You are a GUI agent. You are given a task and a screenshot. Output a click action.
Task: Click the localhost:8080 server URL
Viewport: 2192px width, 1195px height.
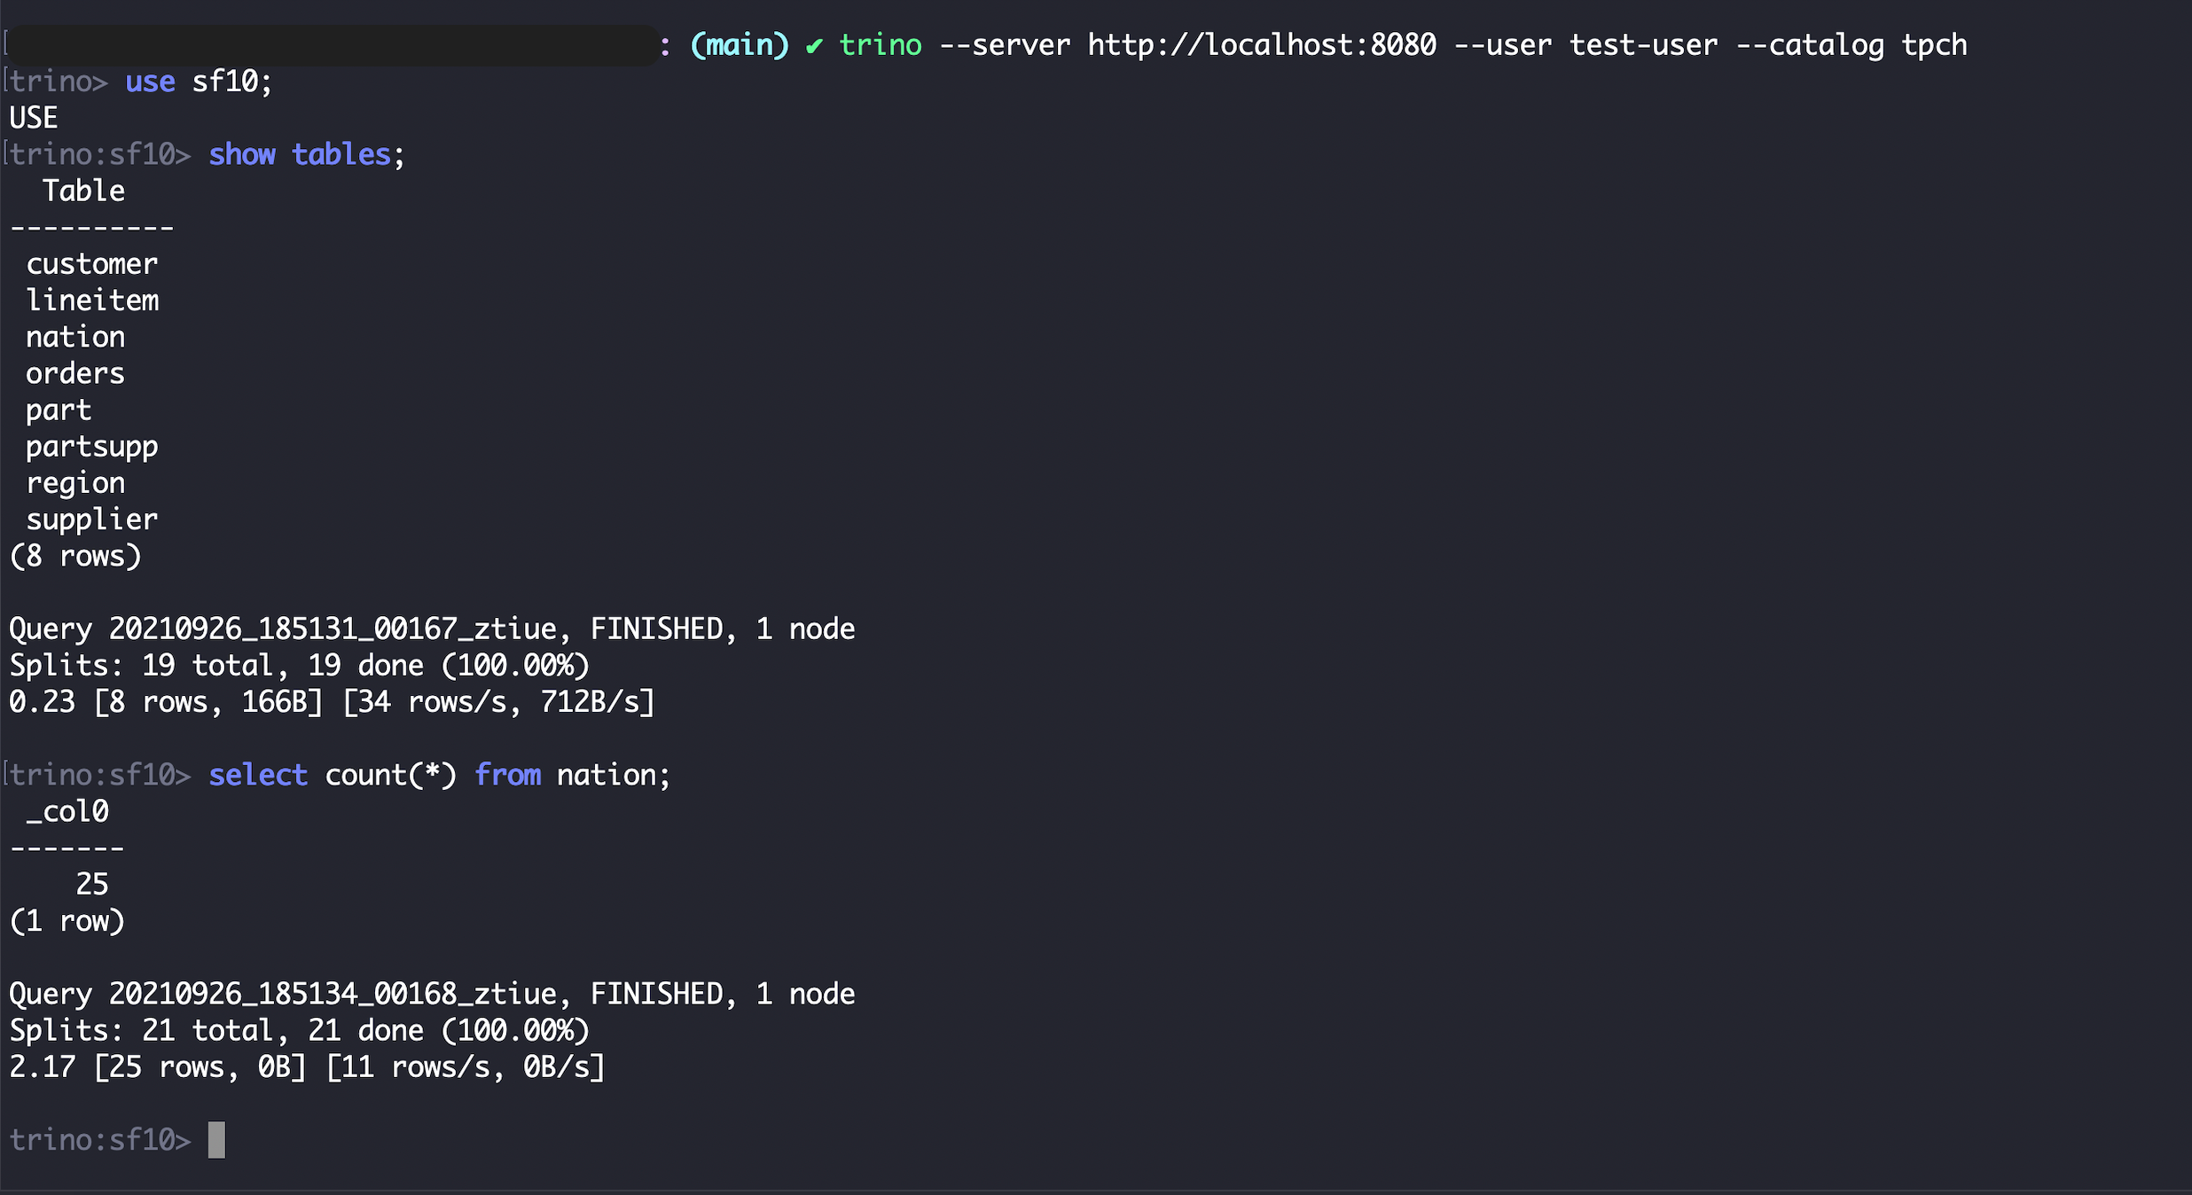(x=1261, y=45)
